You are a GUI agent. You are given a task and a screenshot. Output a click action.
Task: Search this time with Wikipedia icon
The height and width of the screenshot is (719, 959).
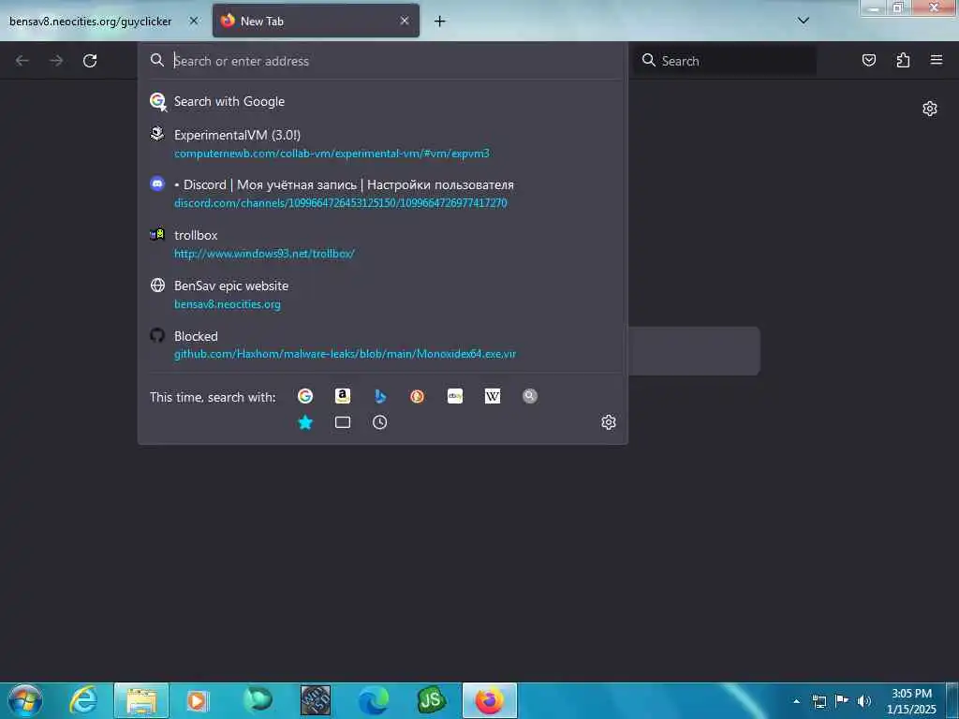493,396
